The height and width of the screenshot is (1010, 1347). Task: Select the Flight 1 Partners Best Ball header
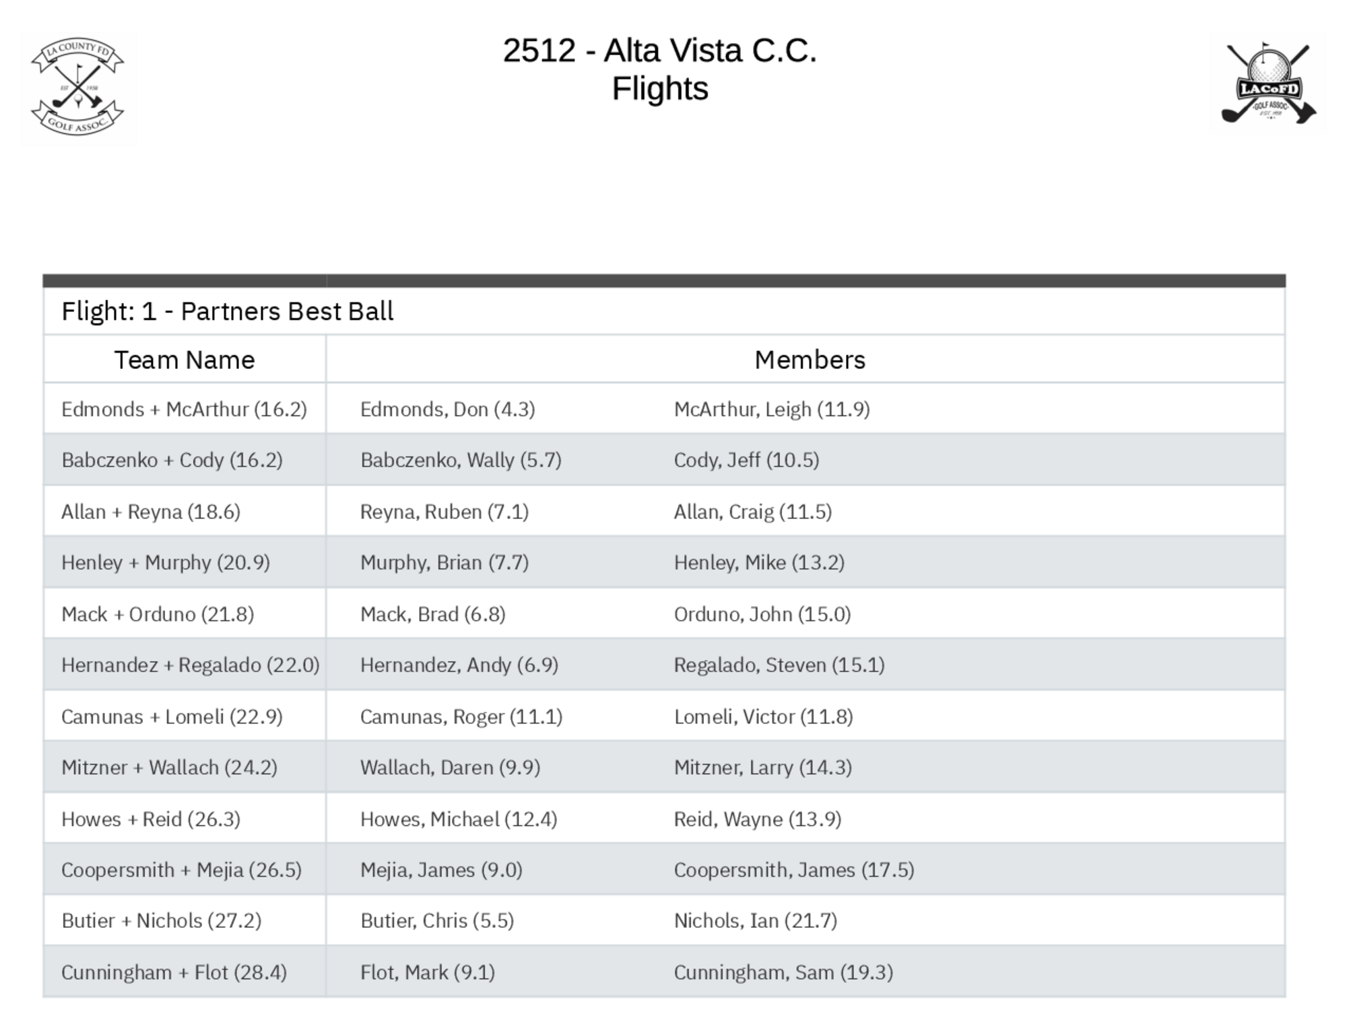click(x=228, y=312)
